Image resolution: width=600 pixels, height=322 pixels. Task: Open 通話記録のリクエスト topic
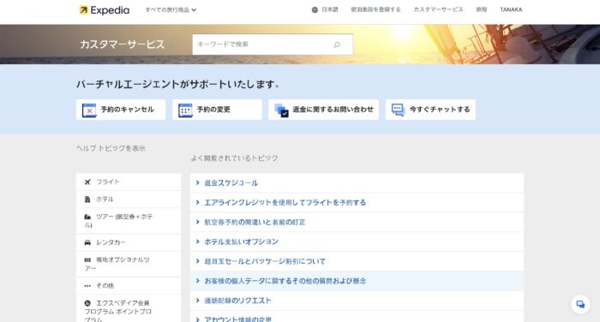click(x=357, y=301)
